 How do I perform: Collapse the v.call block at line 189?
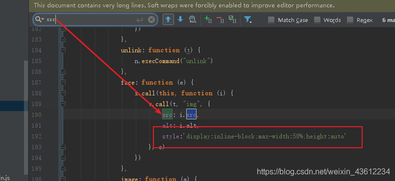[63, 104]
